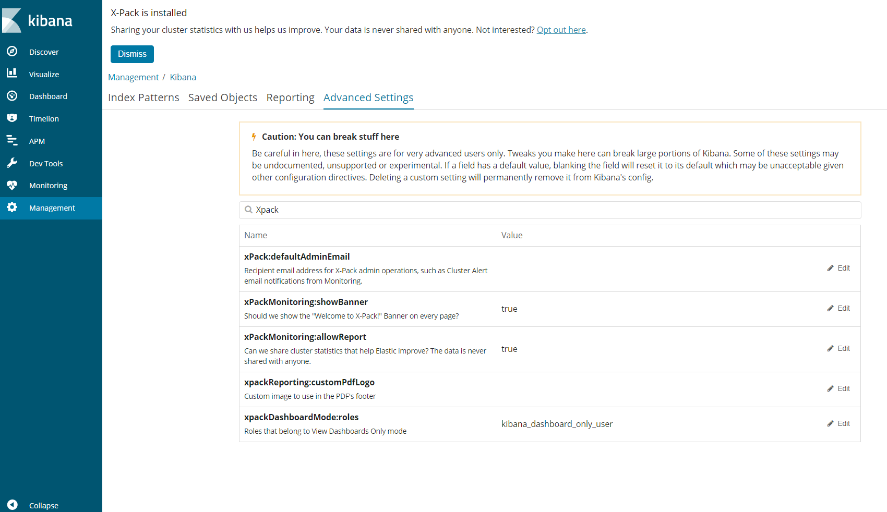
Task: Click the Kibana logo icon
Action: (12, 20)
